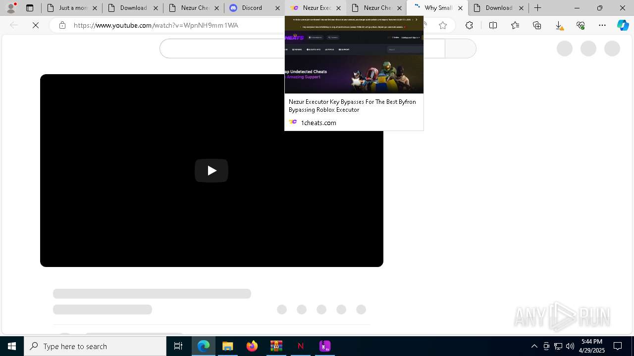Click the 1cheats tab preview thumbnail
634x356 pixels.
point(354,54)
